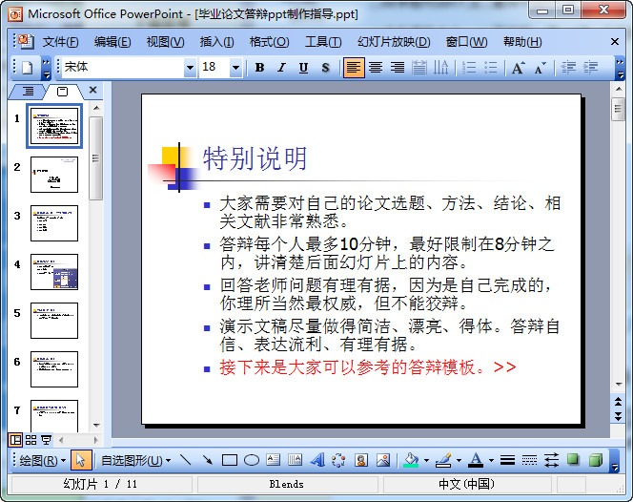Select slide 6 thumbnail
Image resolution: width=633 pixels, height=502 pixels.
coord(54,369)
